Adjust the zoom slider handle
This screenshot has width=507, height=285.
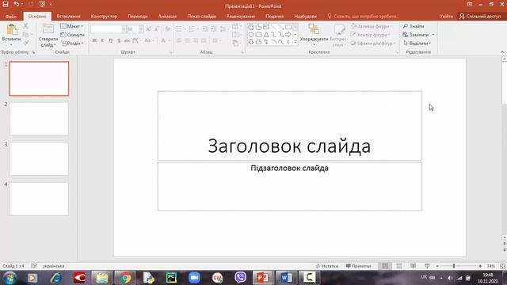click(x=454, y=266)
